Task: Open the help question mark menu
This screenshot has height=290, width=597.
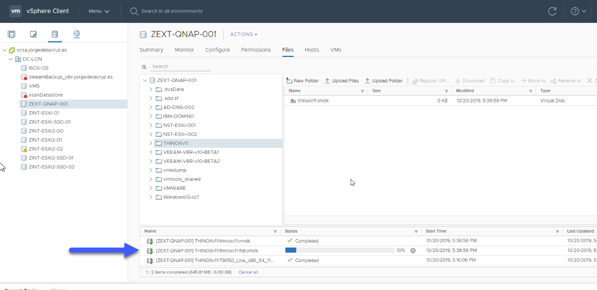Action: pyautogui.click(x=578, y=11)
